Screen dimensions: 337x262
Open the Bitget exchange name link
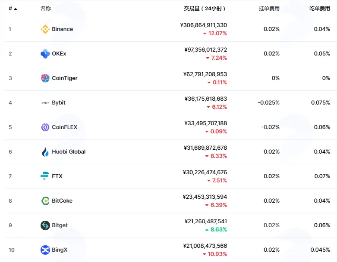click(x=60, y=225)
